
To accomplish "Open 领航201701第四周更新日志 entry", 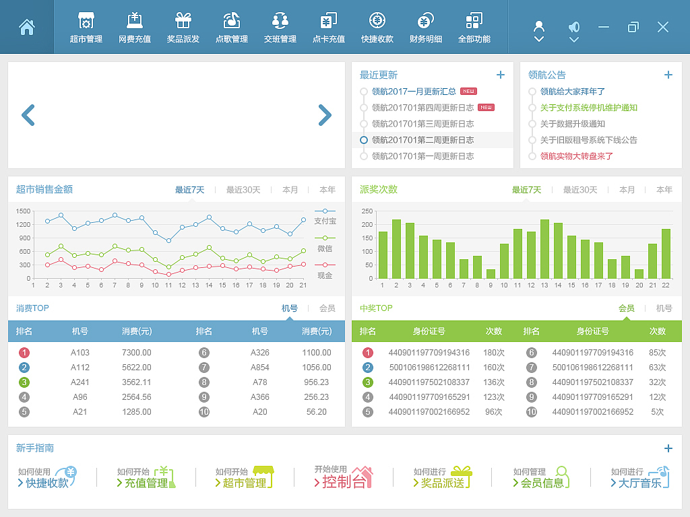I will click(422, 108).
